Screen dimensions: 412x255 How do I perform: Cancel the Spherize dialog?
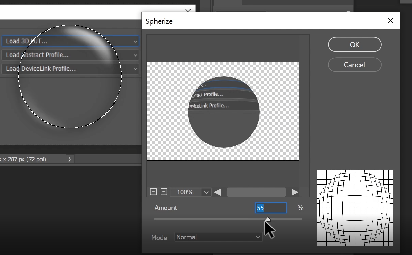355,65
